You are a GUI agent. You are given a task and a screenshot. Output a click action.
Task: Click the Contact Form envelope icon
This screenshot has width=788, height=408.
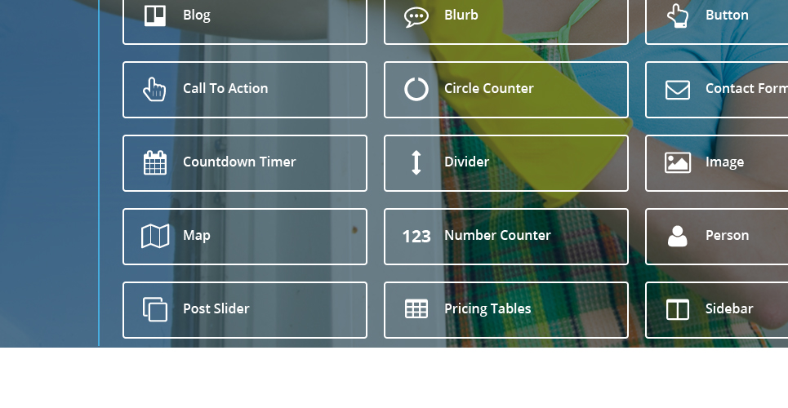[x=678, y=90]
